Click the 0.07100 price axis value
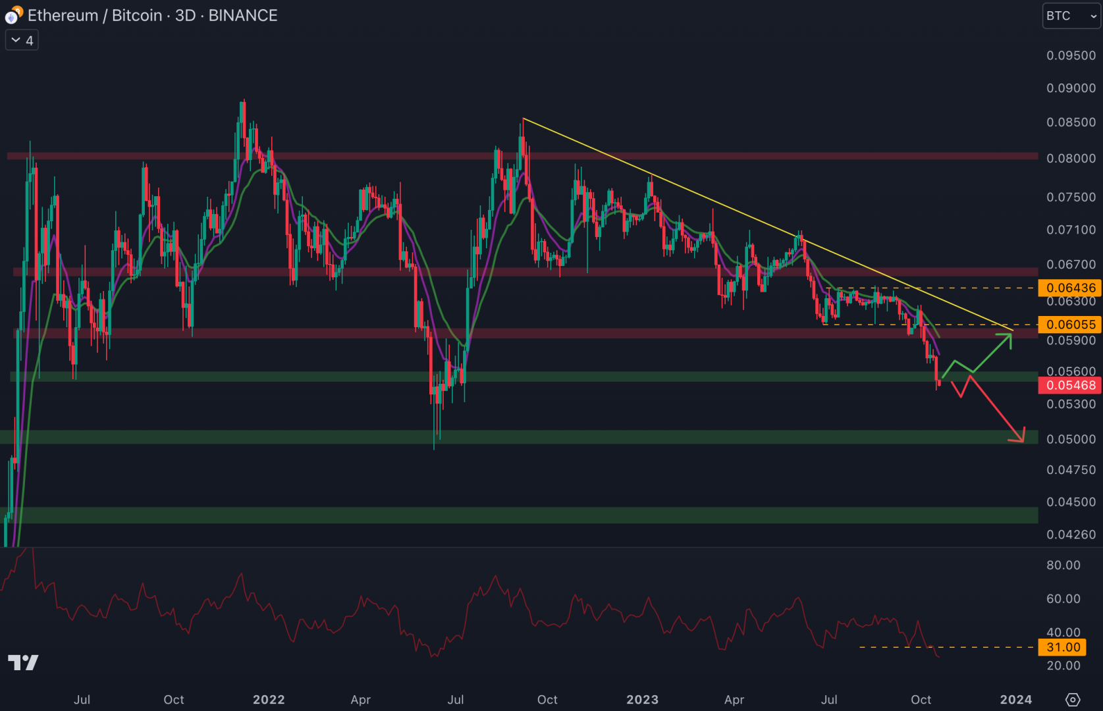The height and width of the screenshot is (711, 1103). (1071, 230)
